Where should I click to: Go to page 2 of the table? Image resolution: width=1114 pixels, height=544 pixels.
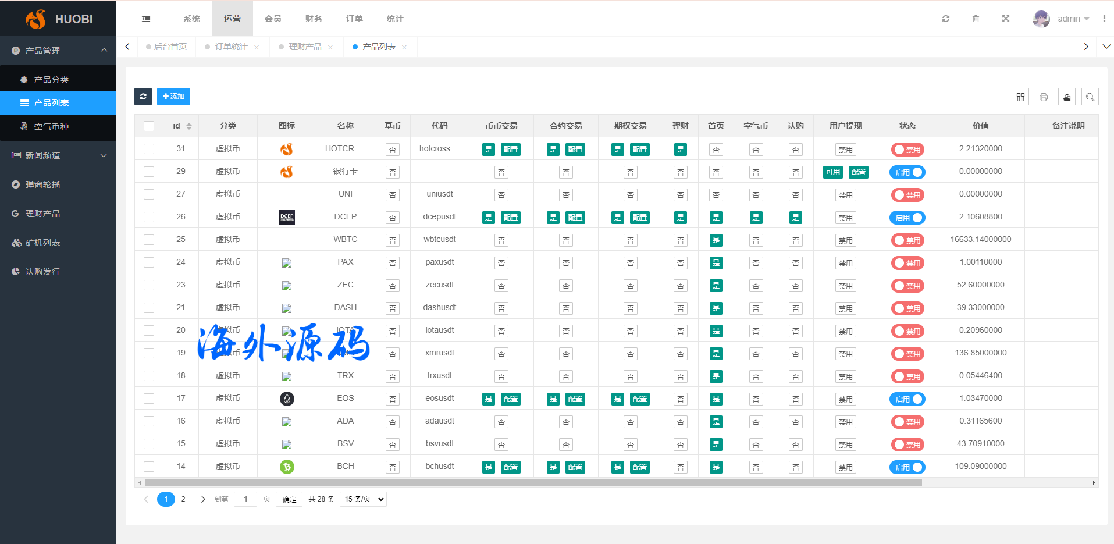pos(183,499)
